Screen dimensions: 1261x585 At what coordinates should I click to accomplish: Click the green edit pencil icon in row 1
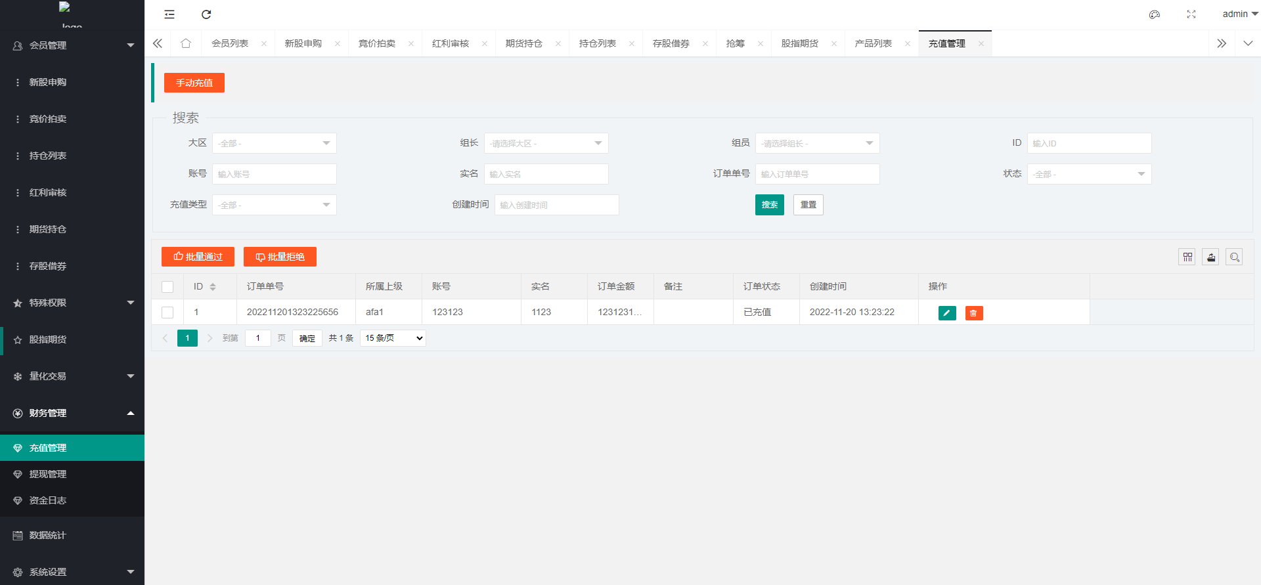(946, 313)
